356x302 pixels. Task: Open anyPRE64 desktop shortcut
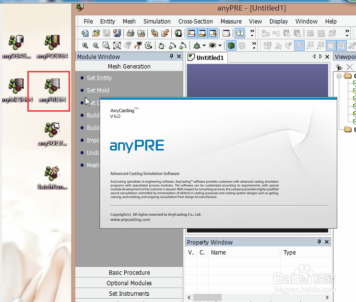click(x=52, y=90)
